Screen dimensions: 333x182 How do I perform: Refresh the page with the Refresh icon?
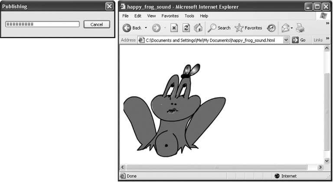coord(186,28)
